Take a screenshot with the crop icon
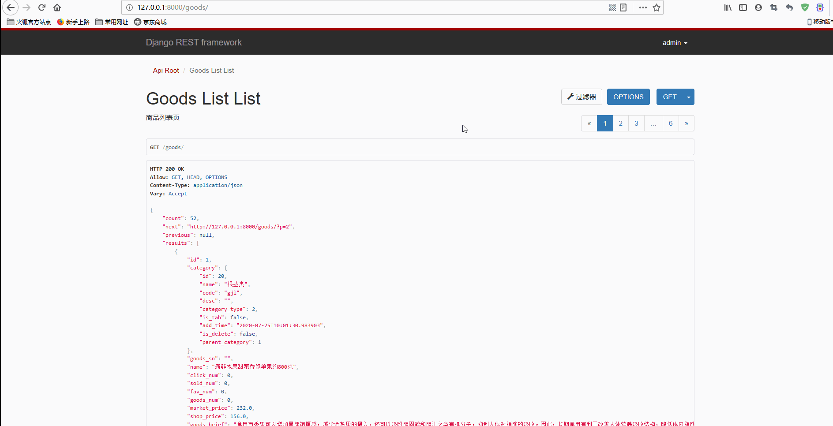Viewport: 833px width, 426px height. [773, 7]
